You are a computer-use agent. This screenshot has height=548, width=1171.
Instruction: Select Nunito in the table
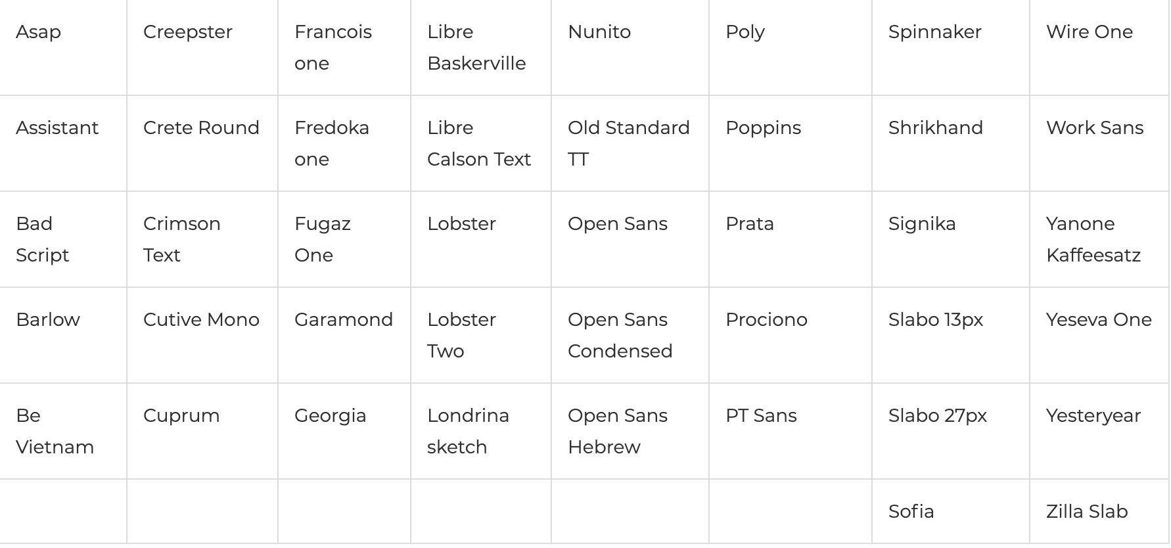coord(599,32)
